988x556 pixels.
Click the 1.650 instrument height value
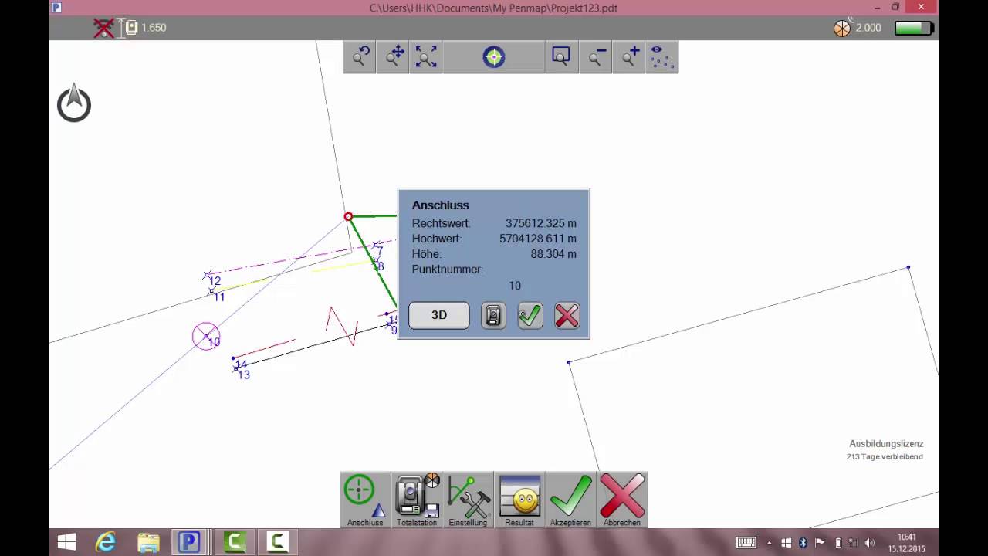(x=154, y=28)
